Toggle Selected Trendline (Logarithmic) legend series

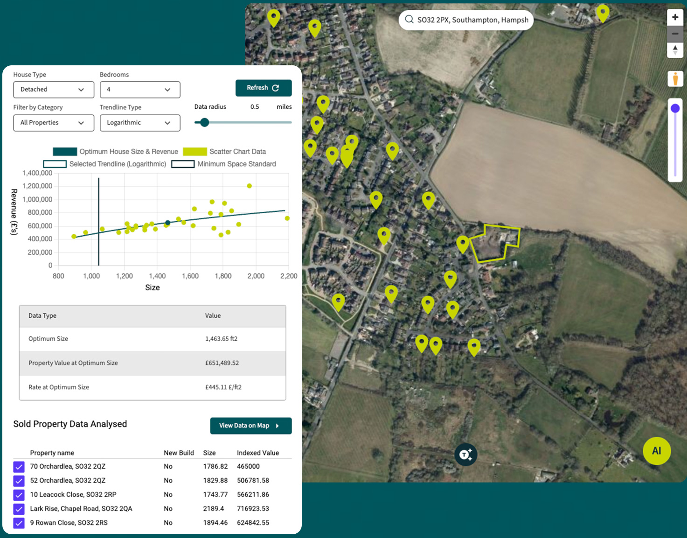coord(105,164)
